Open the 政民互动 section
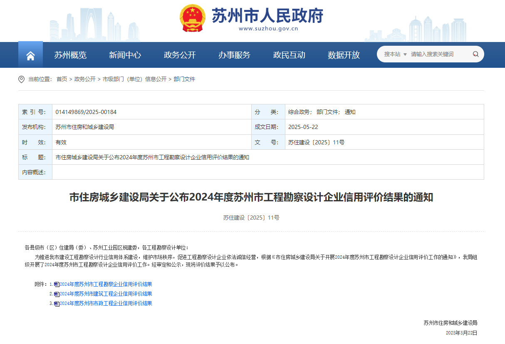Viewport: 505px width, 344px height. [289, 55]
